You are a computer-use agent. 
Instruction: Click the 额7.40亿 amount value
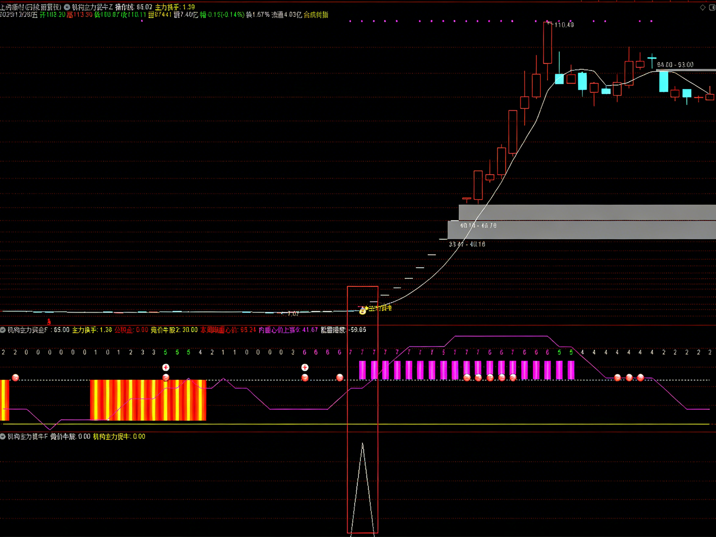pos(186,15)
